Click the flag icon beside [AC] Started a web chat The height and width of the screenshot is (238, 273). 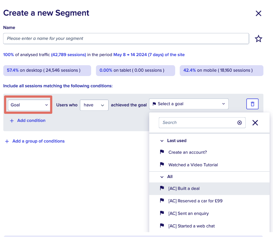(162, 226)
